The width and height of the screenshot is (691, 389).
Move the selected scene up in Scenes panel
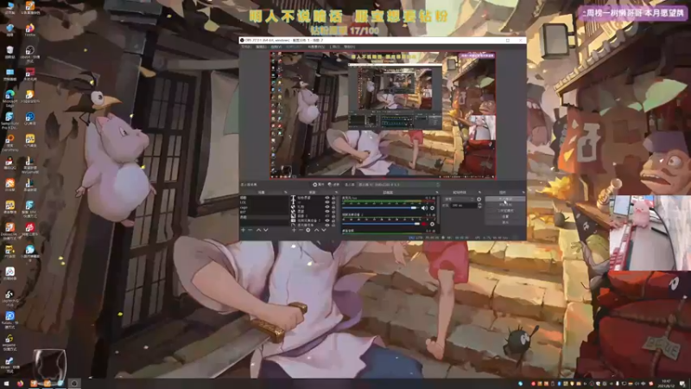point(258,230)
